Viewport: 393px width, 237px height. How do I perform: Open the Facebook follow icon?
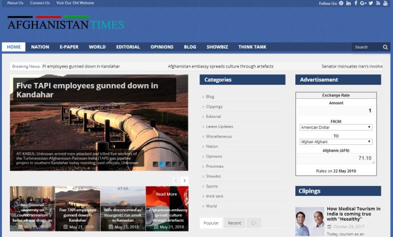pos(356,3)
